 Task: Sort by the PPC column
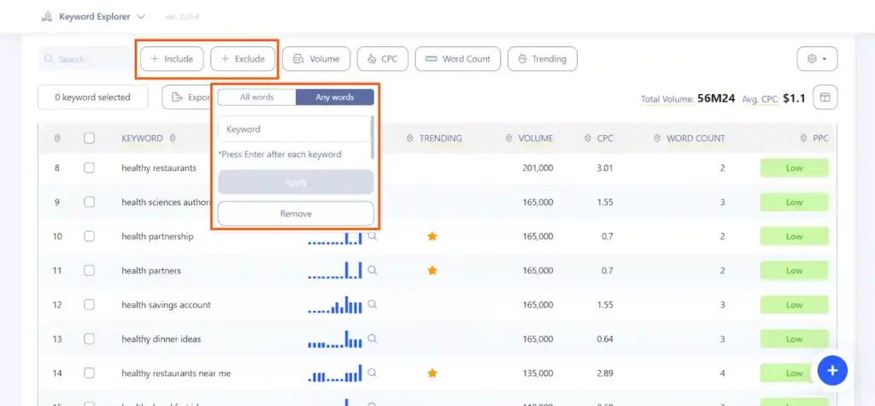click(804, 138)
